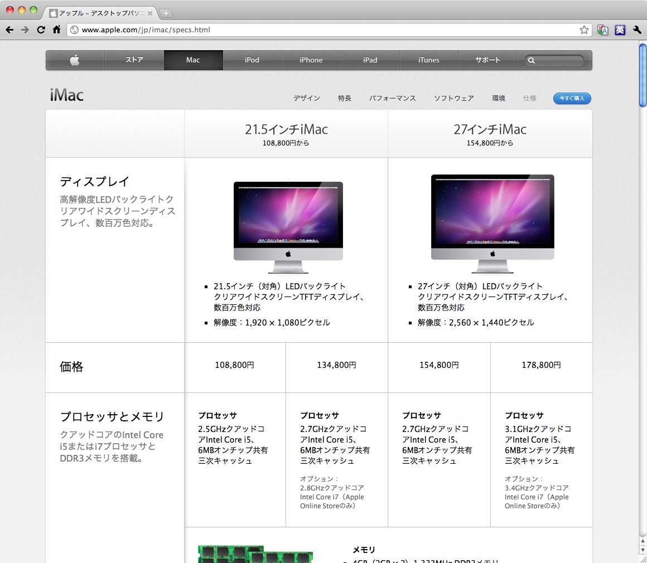The image size is (647, 563).
Task: Open the パフォーマンス section link
Action: (x=393, y=98)
